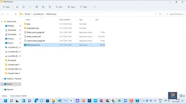Open the recent locations chevron
The image size is (186, 104).
click(x=12, y=14)
